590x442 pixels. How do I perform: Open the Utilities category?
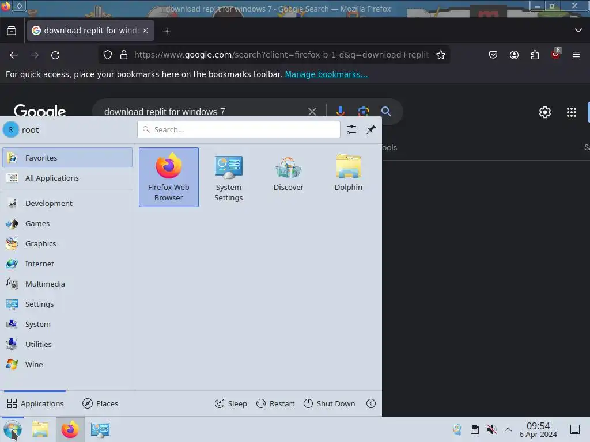coord(68,344)
